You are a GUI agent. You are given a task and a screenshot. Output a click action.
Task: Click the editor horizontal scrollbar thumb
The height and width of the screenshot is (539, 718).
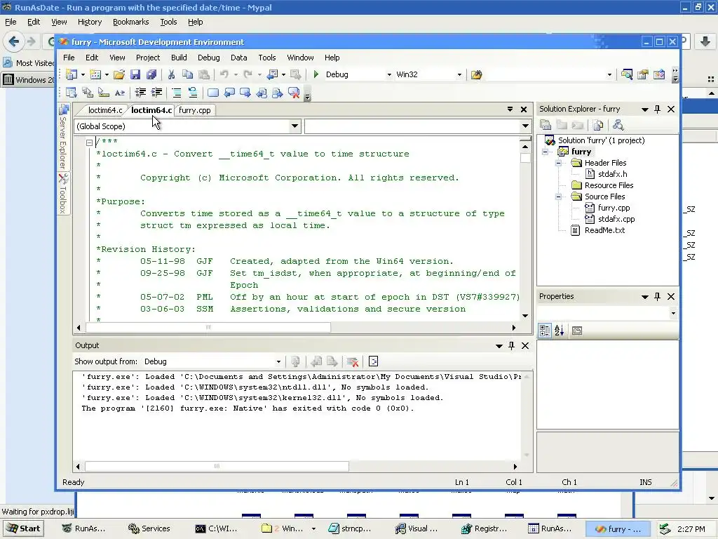tap(208, 327)
